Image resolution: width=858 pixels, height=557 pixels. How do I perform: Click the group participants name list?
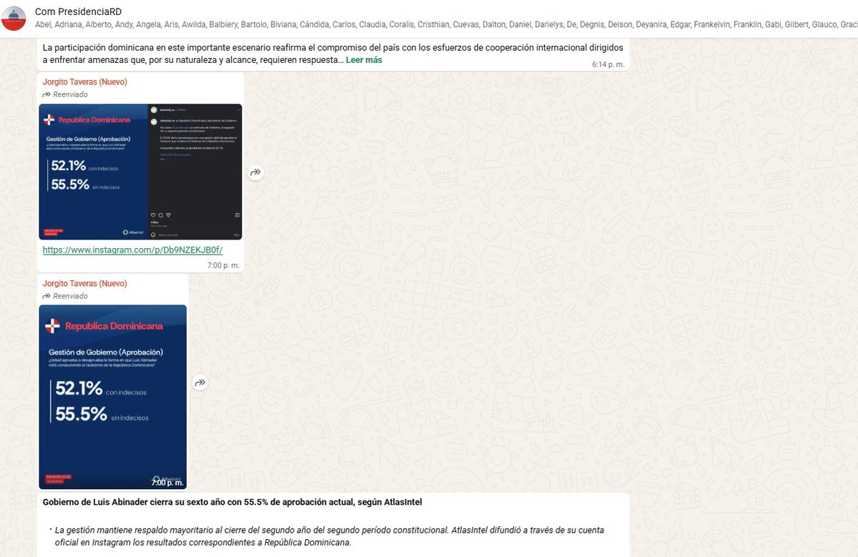point(446,24)
